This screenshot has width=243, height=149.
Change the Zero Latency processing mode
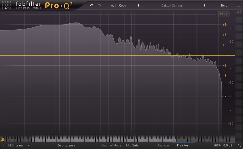click(66, 145)
